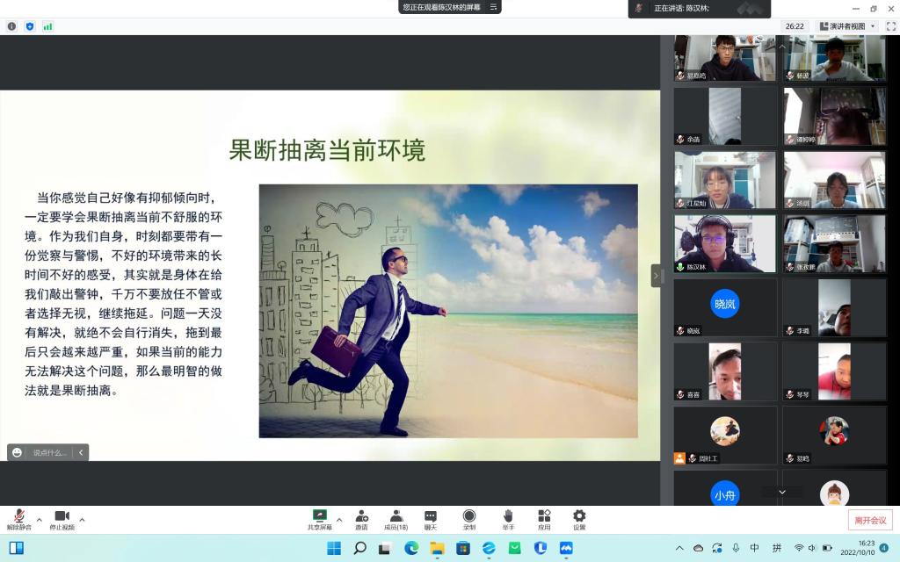Screen dimensions: 900x562
Task: Open the apps (应用) menu
Action: [x=544, y=518]
